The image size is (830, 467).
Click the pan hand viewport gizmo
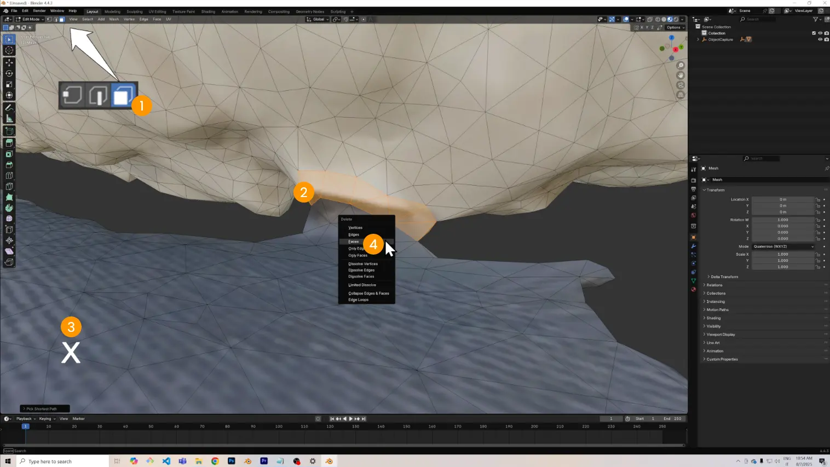click(681, 76)
